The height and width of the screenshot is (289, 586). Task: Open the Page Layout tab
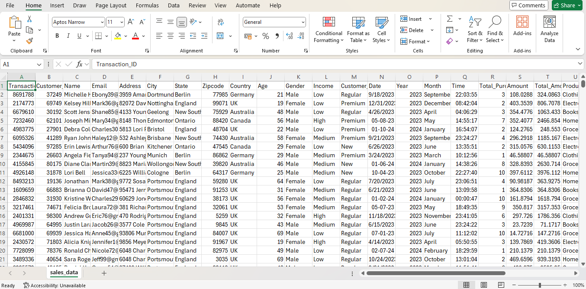click(x=111, y=6)
